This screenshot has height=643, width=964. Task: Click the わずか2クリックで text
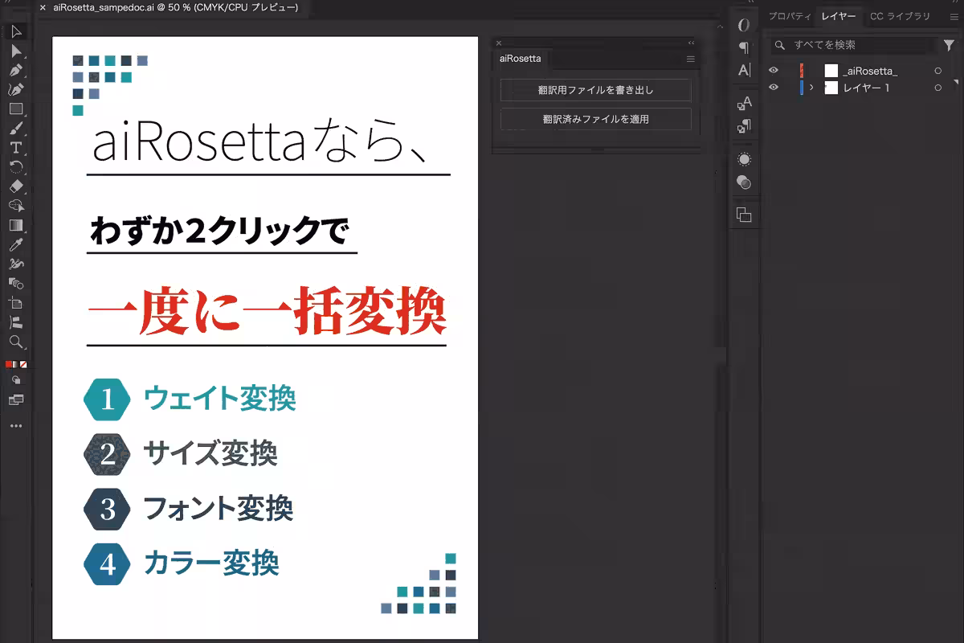click(220, 231)
